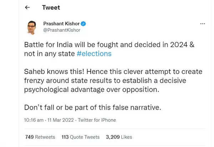Click the Tweet header title
Screen dimensions: 214x147
[x=51, y=7]
